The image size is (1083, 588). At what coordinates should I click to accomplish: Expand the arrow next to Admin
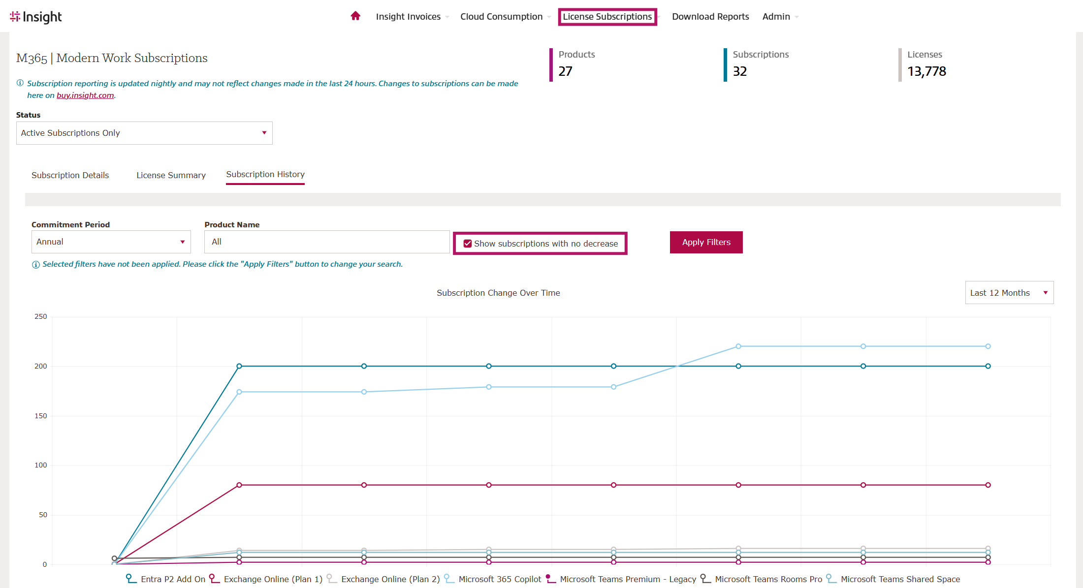click(796, 17)
